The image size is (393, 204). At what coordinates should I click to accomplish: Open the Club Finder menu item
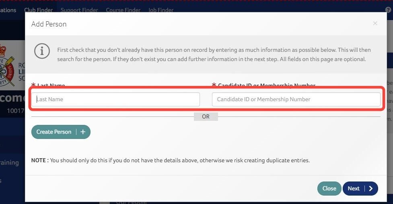click(38, 10)
